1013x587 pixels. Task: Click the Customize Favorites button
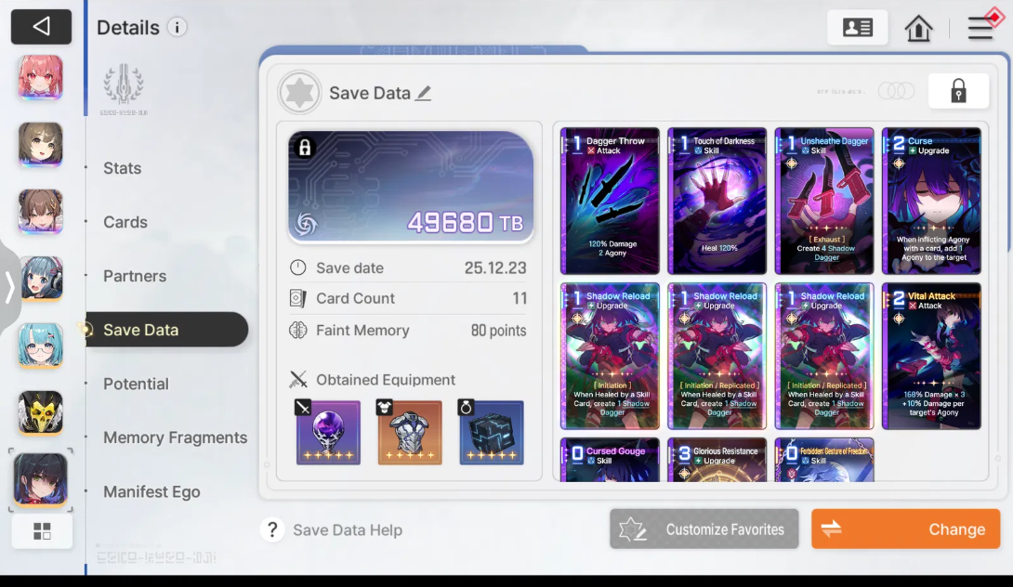[x=704, y=528]
